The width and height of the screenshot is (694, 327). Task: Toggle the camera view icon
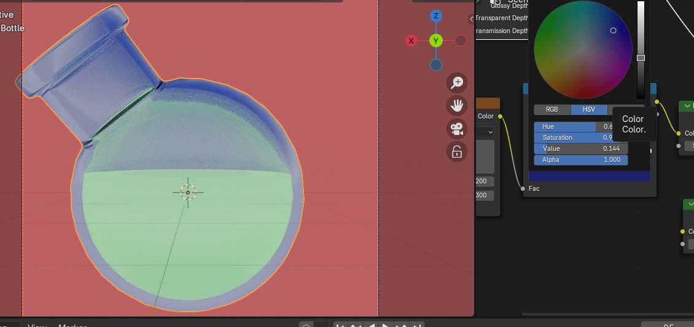pos(457,129)
